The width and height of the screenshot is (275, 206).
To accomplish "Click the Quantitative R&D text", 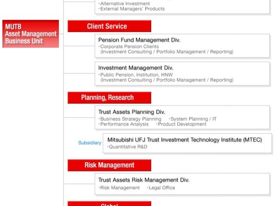I will point(128,147).
